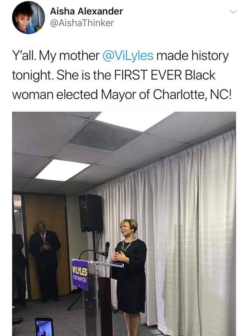Click the lit ceiling light panel nearest the door
The height and width of the screenshot is (336, 248).
(x=63, y=170)
